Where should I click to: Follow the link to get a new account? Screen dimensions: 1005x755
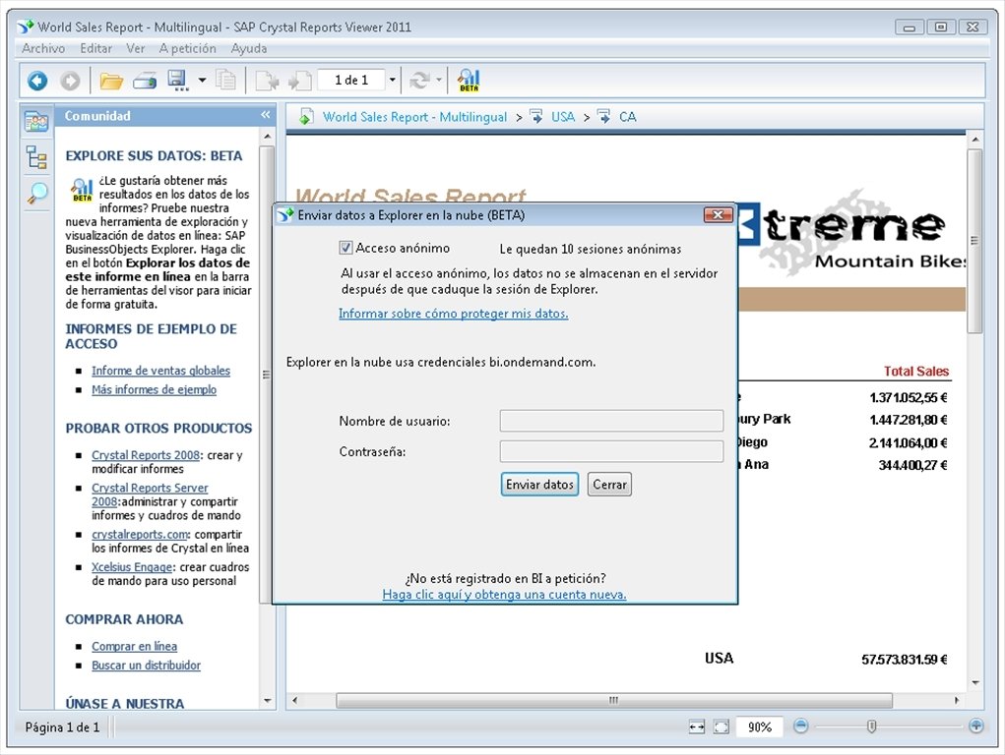(504, 595)
